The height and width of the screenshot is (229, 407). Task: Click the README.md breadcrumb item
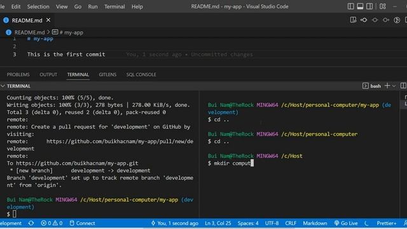(29, 32)
